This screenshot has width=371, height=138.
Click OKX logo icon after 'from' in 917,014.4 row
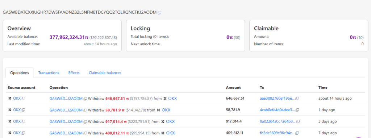click(163, 121)
